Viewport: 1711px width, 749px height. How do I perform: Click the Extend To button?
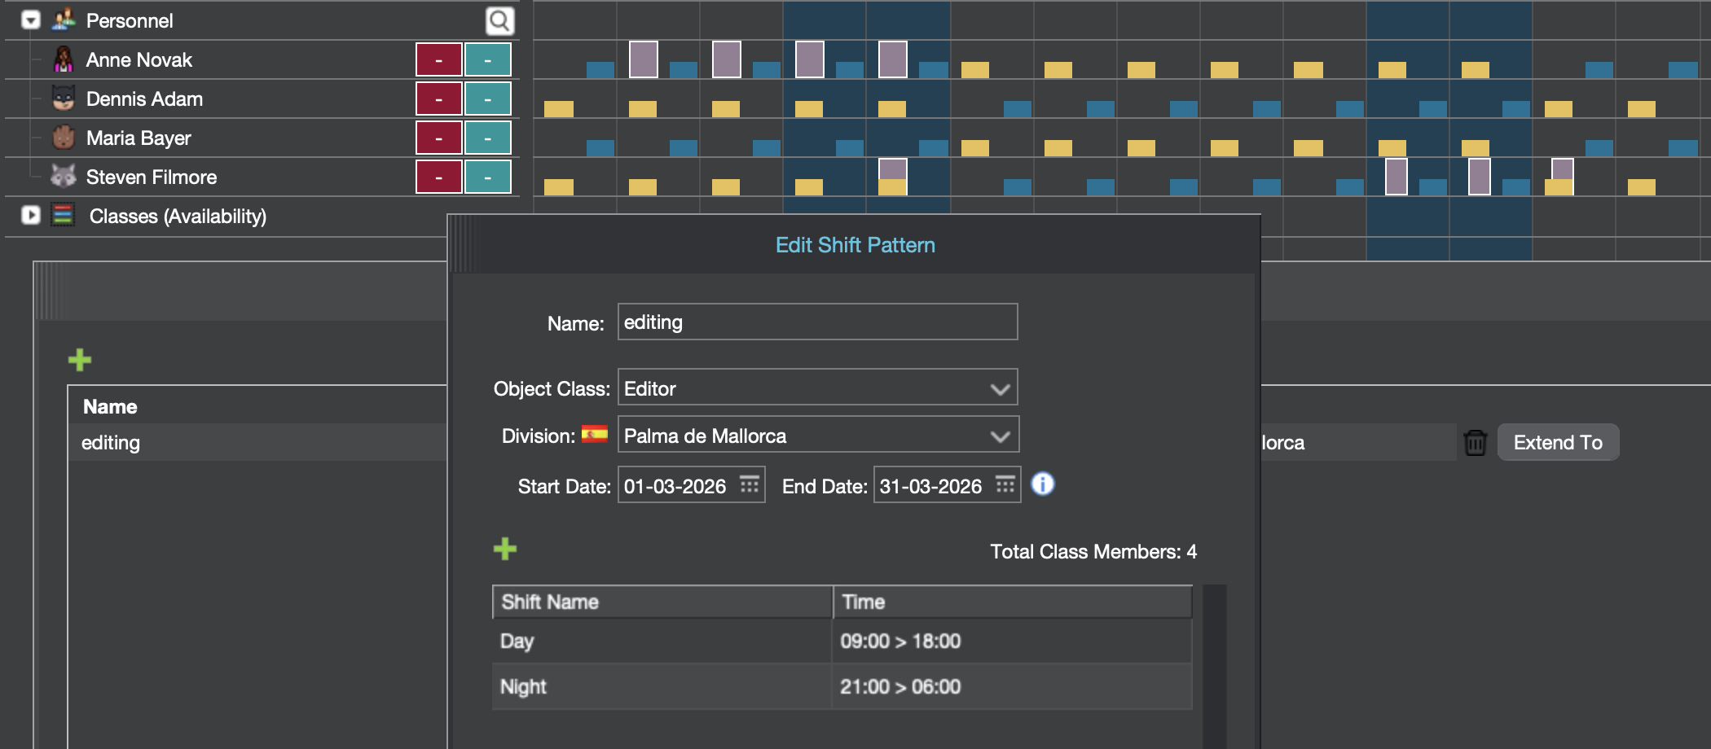coord(1557,443)
